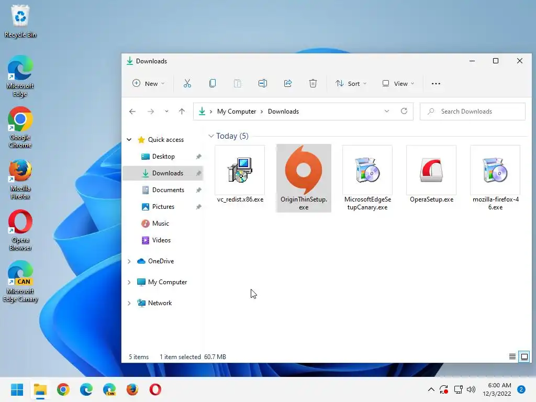Expand the My Computer tree node
Viewport: 536px width, 402px height.
(129, 282)
